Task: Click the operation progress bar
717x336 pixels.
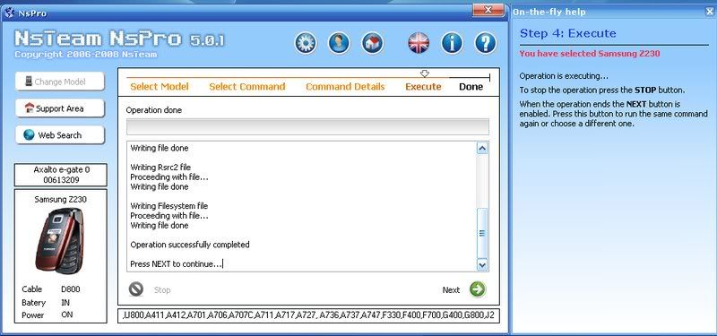Action: point(307,126)
